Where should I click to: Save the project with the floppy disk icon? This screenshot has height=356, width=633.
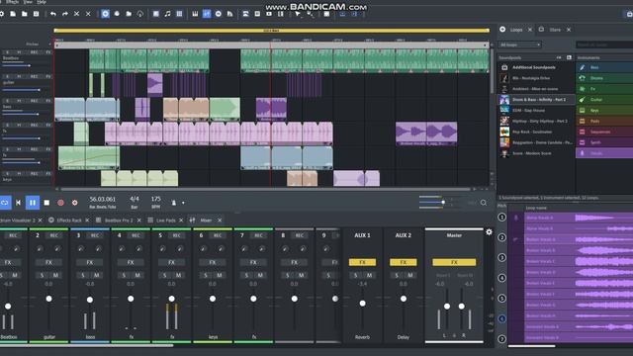tap(36, 14)
